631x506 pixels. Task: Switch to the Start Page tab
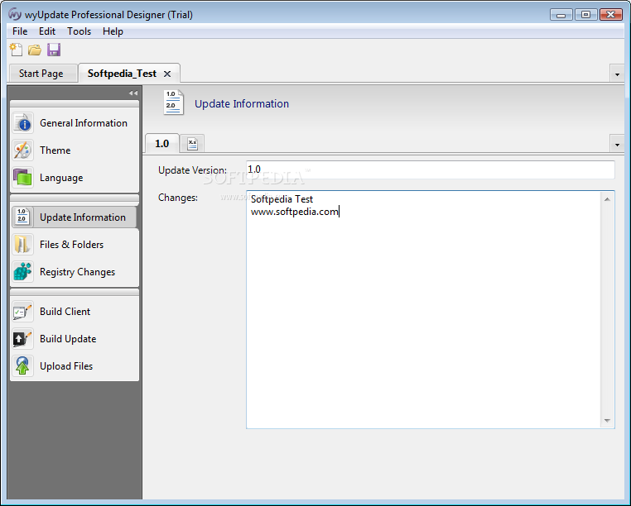click(42, 74)
